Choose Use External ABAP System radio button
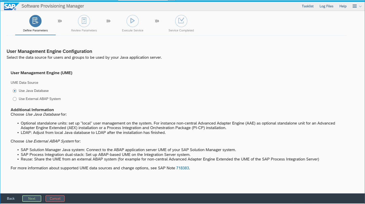The image size is (365, 204). click(15, 99)
